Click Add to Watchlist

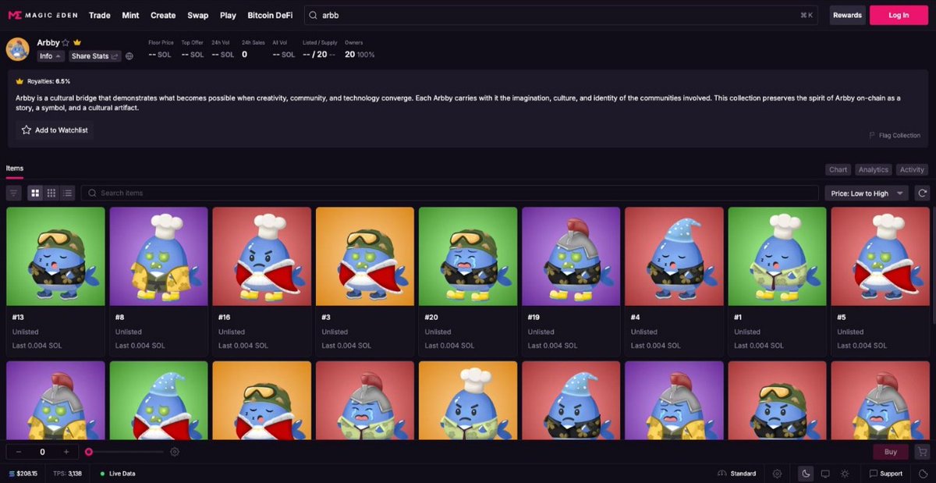pos(54,130)
